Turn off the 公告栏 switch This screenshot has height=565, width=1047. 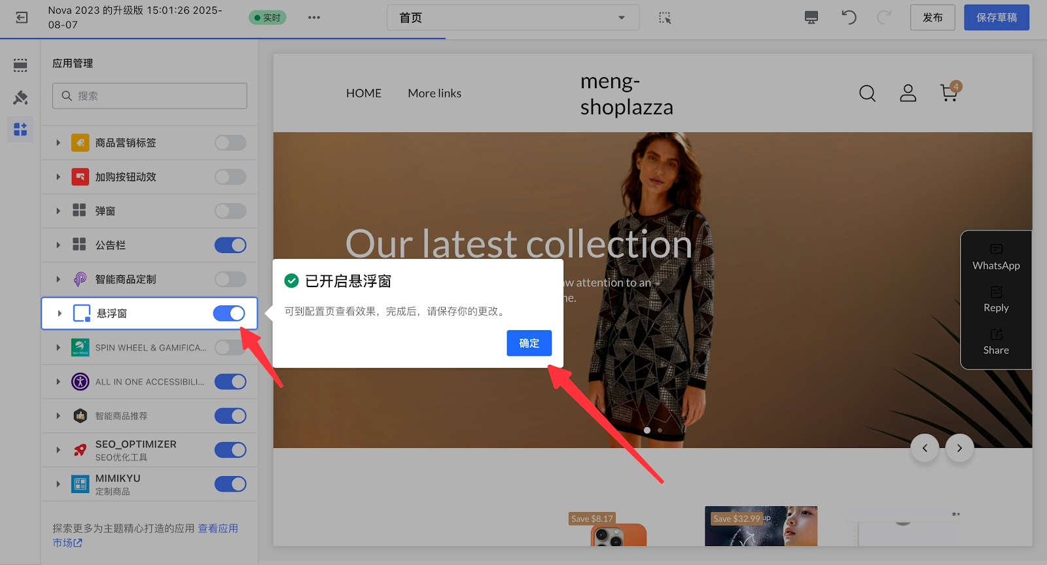230,245
